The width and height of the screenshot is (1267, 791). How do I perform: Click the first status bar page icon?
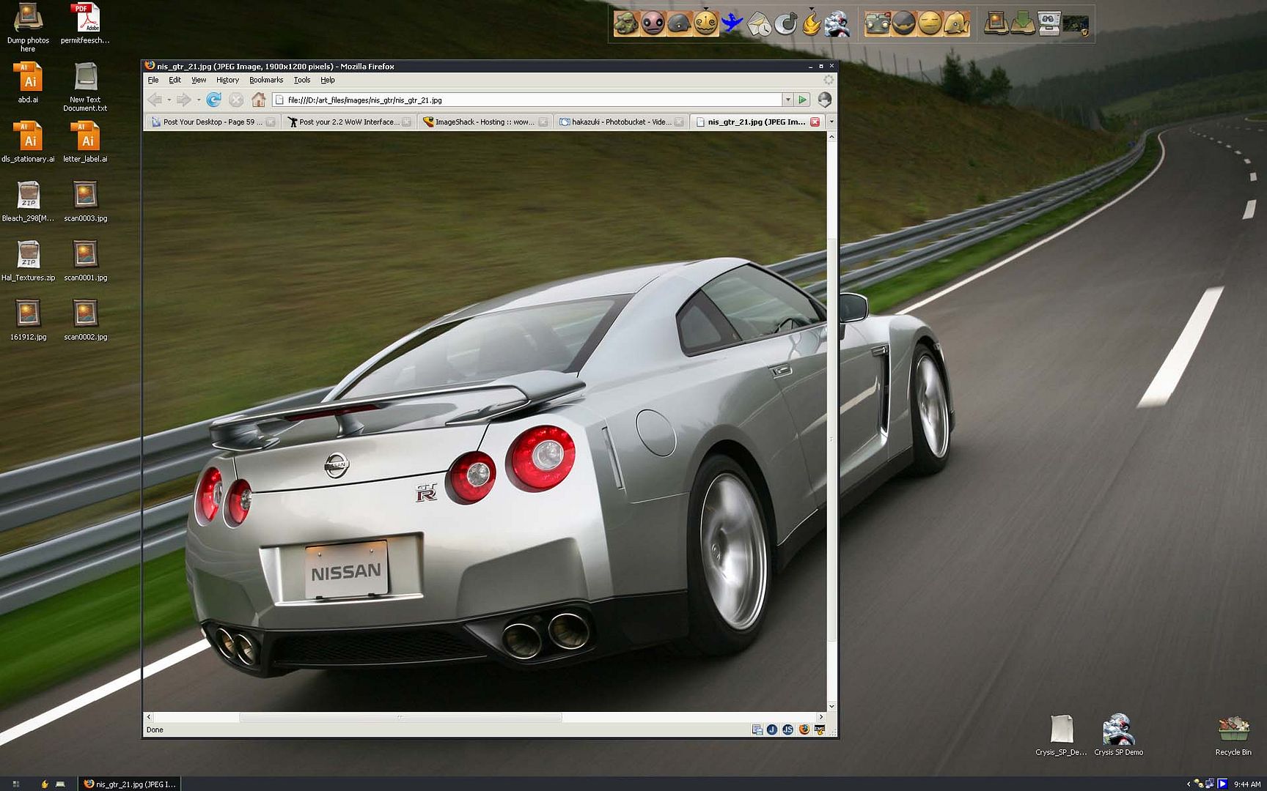click(x=757, y=729)
